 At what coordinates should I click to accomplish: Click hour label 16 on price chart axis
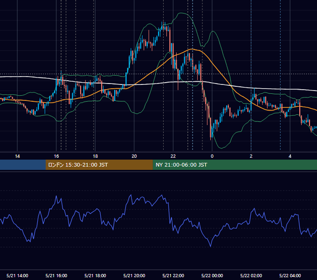(x=56, y=156)
